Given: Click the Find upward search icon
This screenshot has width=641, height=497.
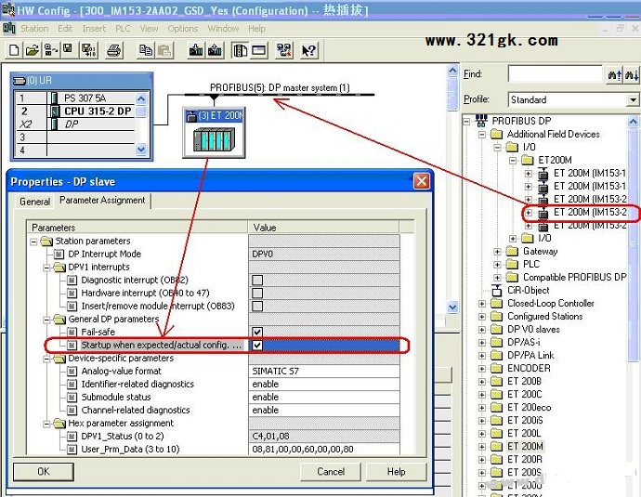Looking at the screenshot, I should (615, 75).
